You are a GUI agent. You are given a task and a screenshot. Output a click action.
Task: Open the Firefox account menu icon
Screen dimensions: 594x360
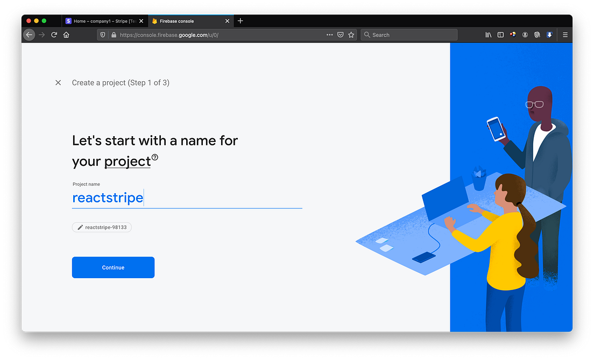point(525,34)
